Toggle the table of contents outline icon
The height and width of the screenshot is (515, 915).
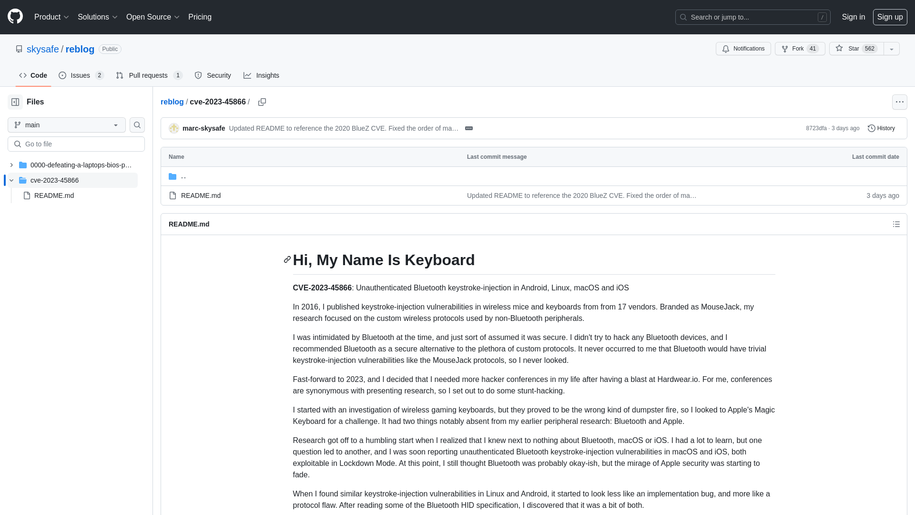click(x=896, y=225)
